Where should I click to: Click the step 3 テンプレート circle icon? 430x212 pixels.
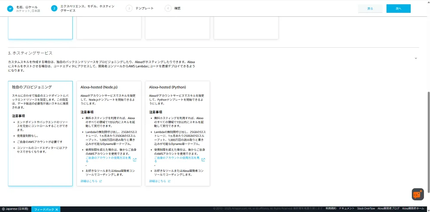129,9
